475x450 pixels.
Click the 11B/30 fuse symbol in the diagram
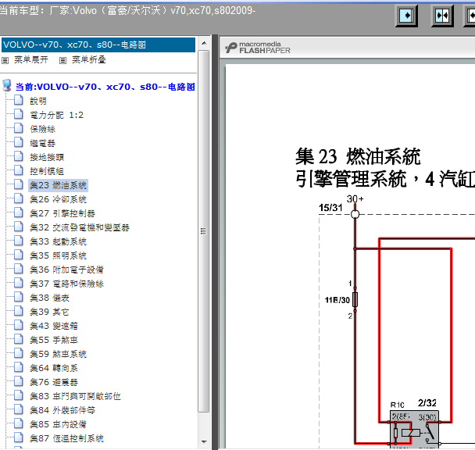[355, 300]
